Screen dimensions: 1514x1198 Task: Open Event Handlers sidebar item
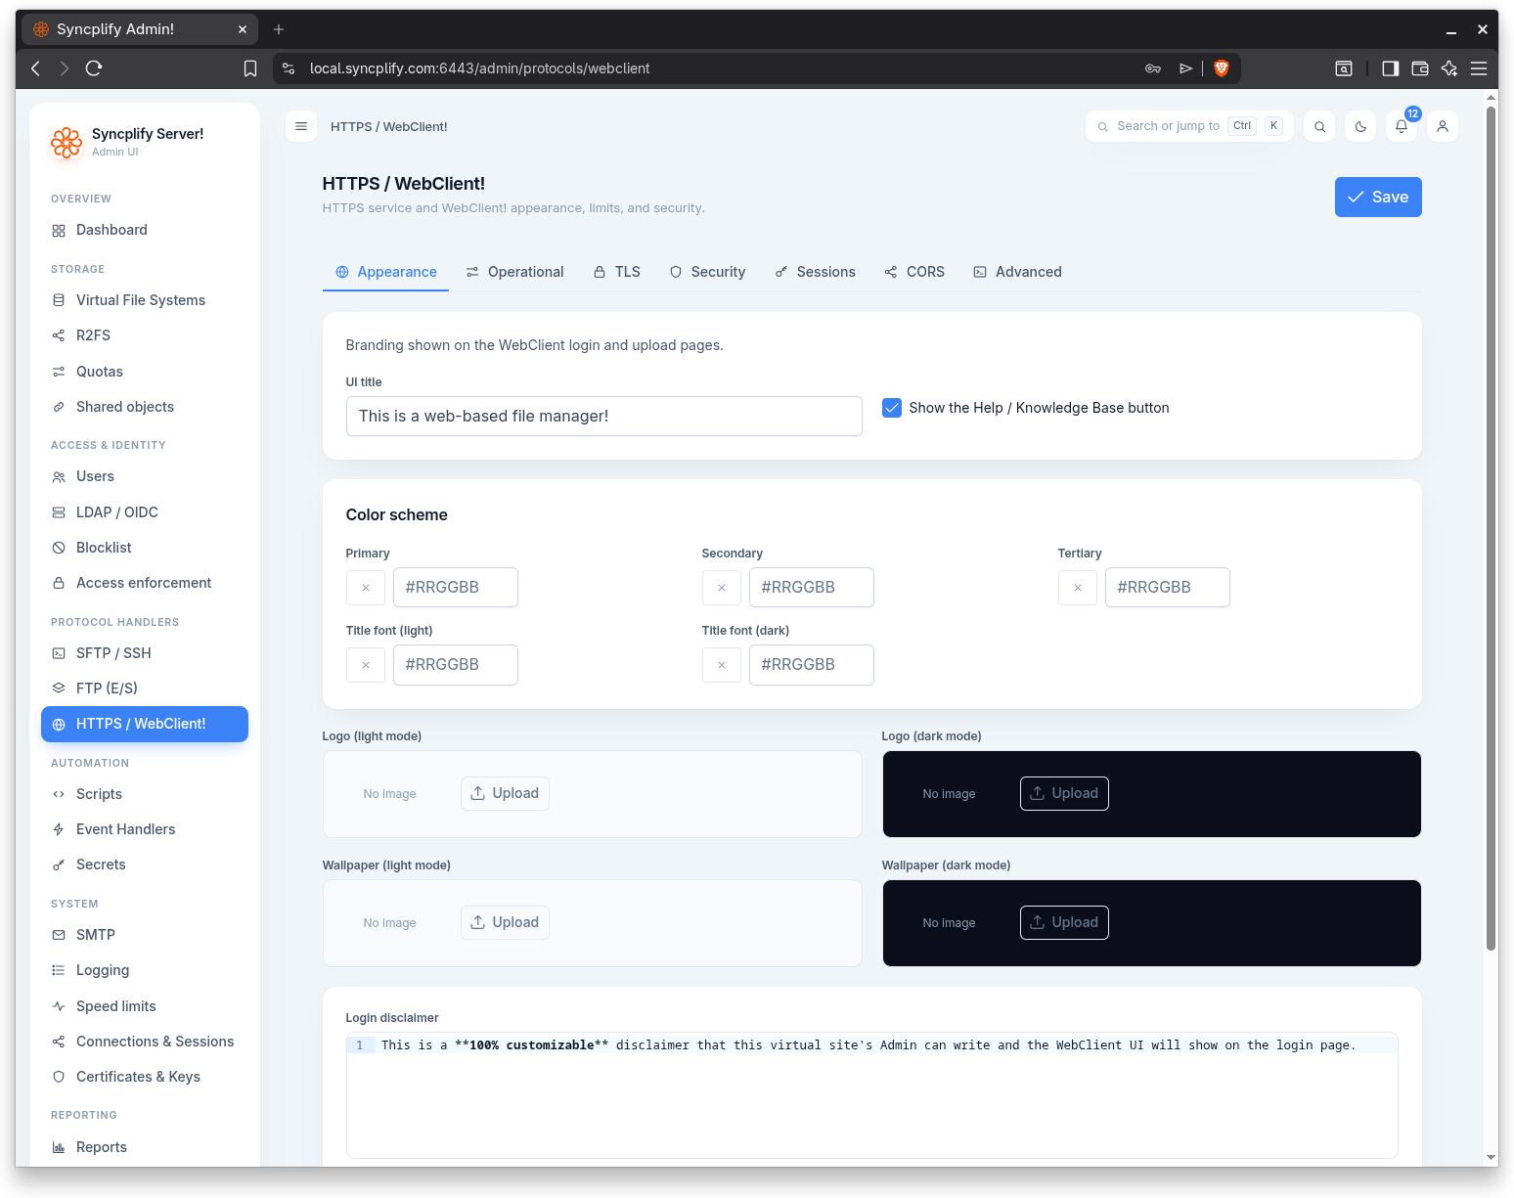(145, 829)
